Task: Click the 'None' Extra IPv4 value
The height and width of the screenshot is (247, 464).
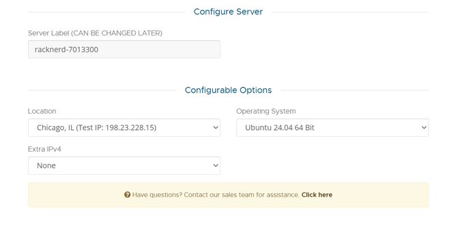Action: pos(46,165)
